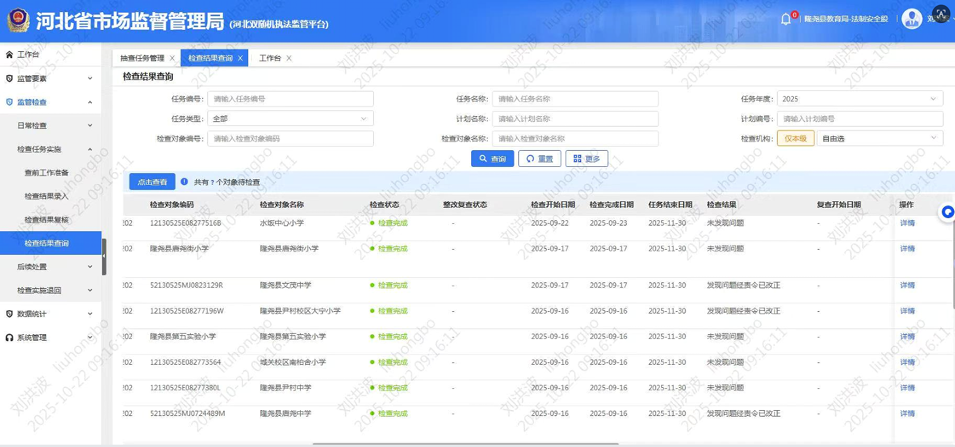Open the 任务类型 dropdown
The height and width of the screenshot is (447, 955).
point(290,119)
